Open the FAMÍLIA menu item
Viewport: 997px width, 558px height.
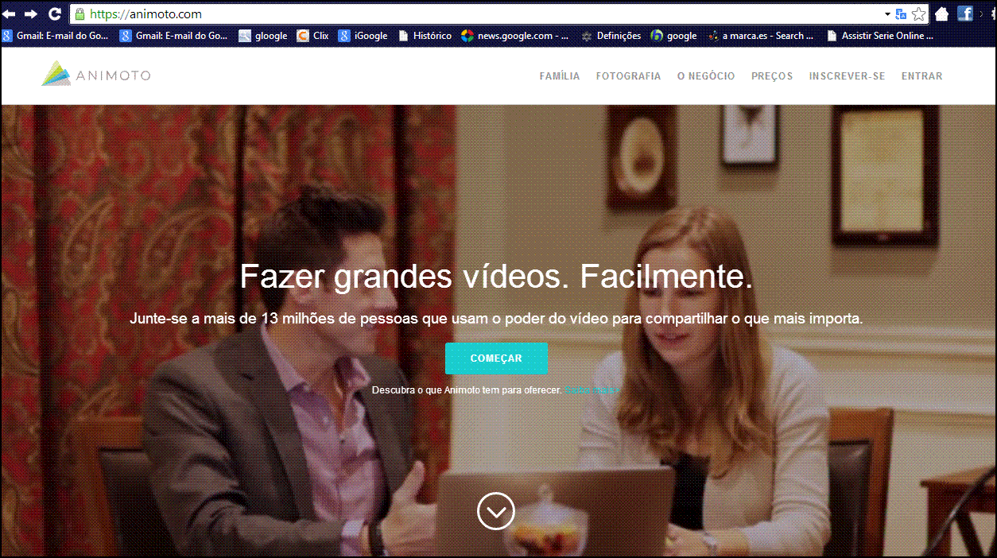click(559, 76)
